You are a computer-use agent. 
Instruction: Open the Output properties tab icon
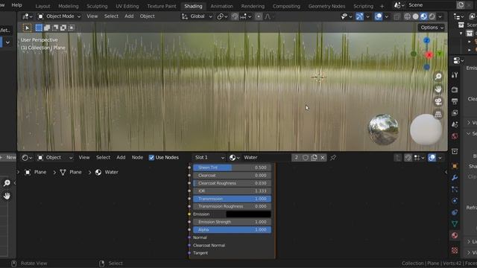coord(455,101)
